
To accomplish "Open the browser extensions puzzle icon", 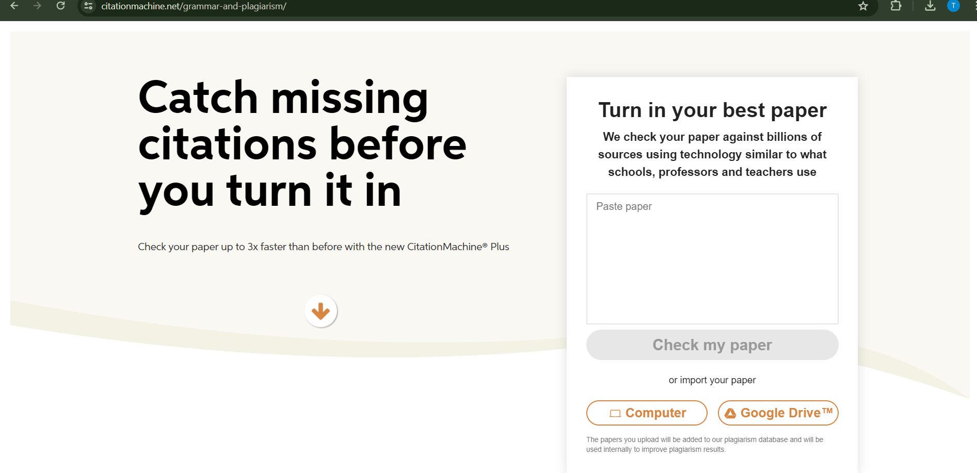I will click(896, 6).
